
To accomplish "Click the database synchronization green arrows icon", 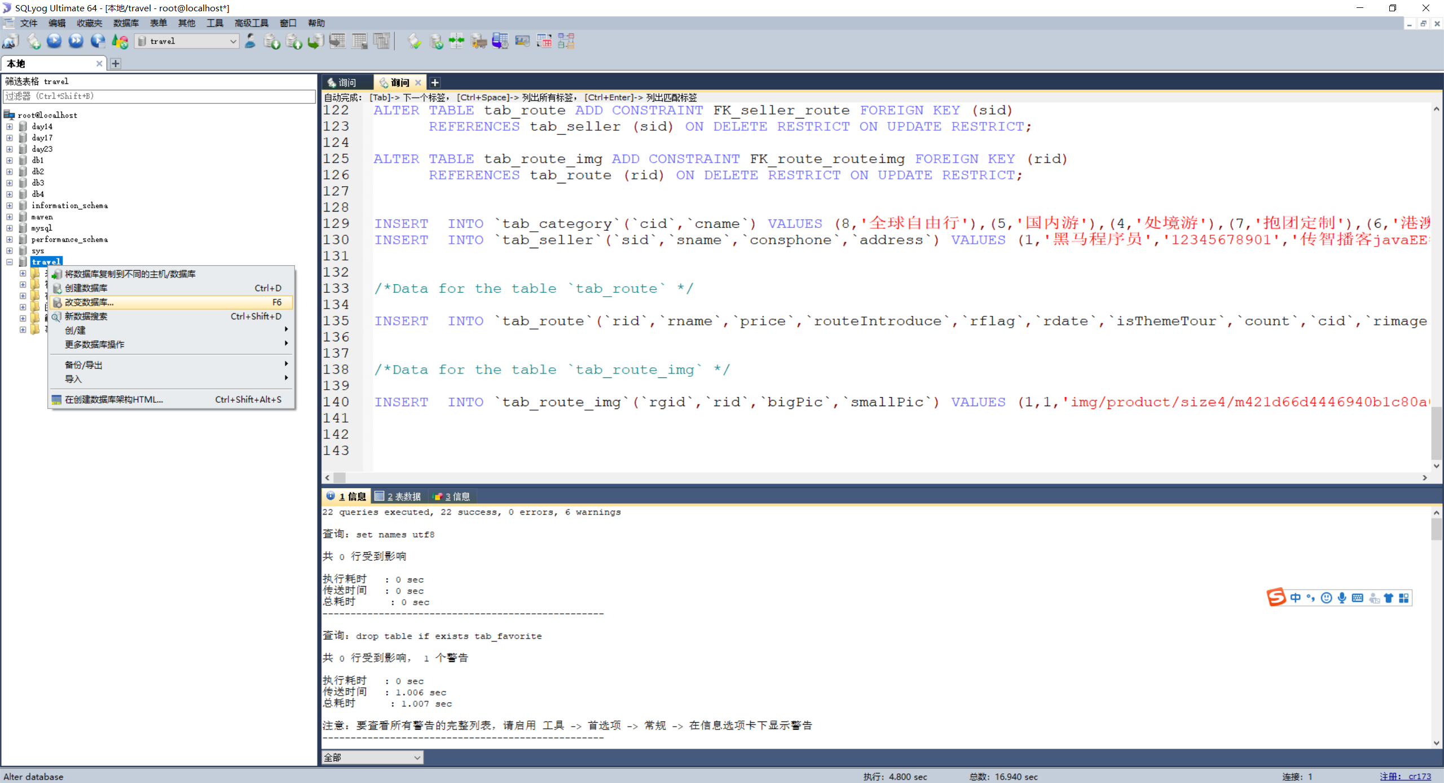I will 456,41.
